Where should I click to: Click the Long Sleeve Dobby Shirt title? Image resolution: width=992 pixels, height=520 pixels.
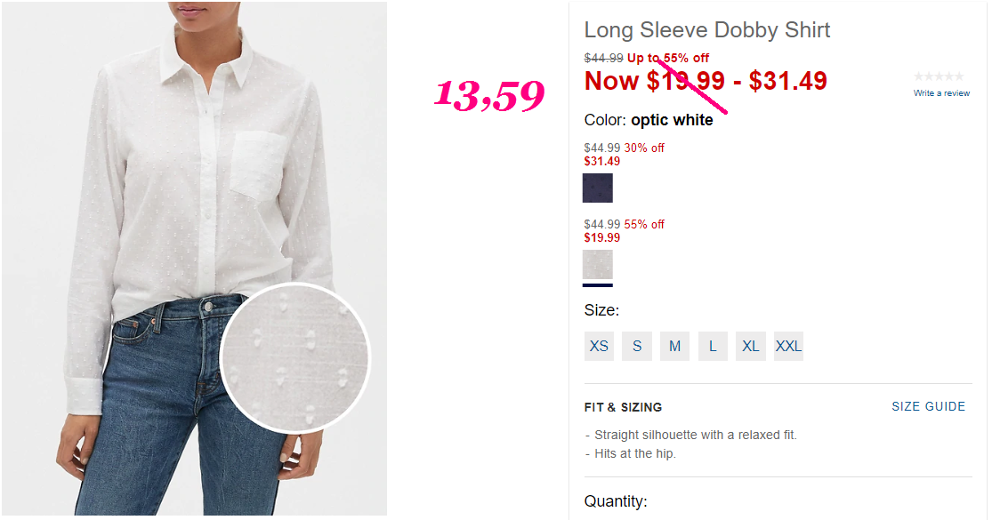707,30
